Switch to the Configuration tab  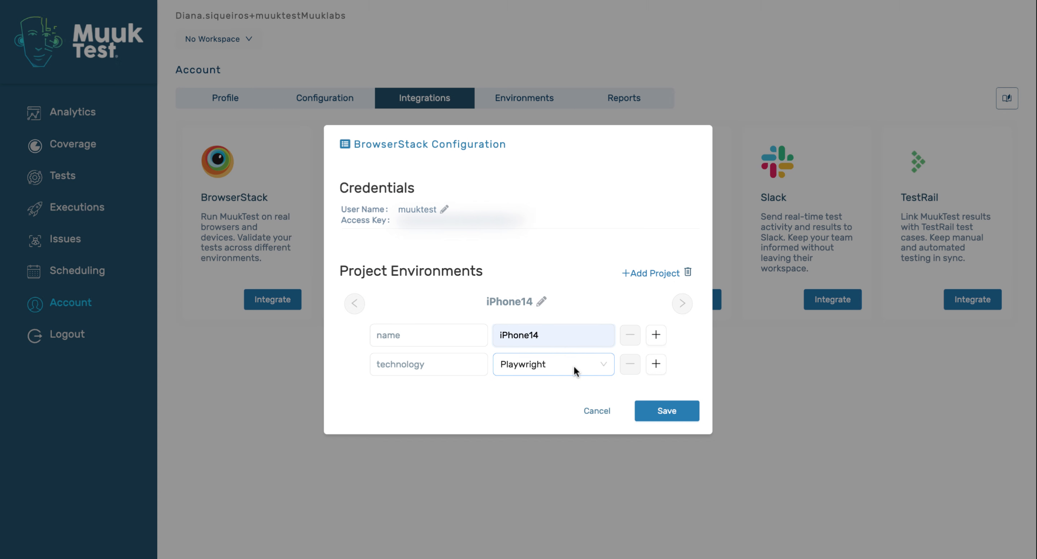pos(325,98)
